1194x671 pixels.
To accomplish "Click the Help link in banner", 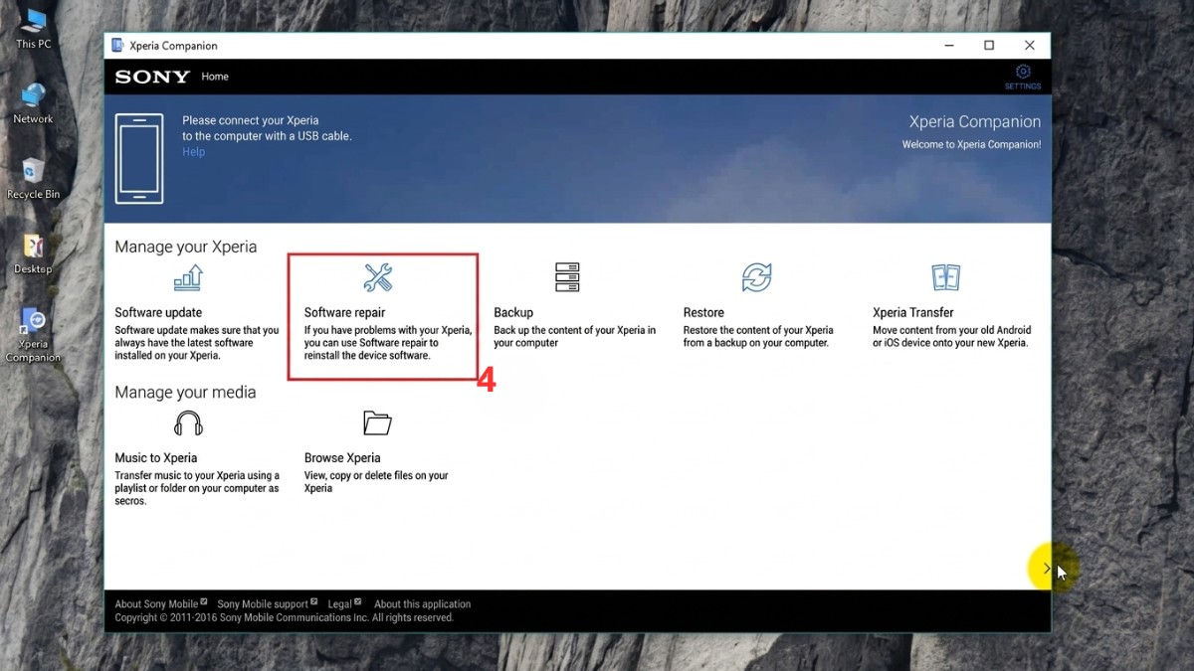I will pos(193,152).
